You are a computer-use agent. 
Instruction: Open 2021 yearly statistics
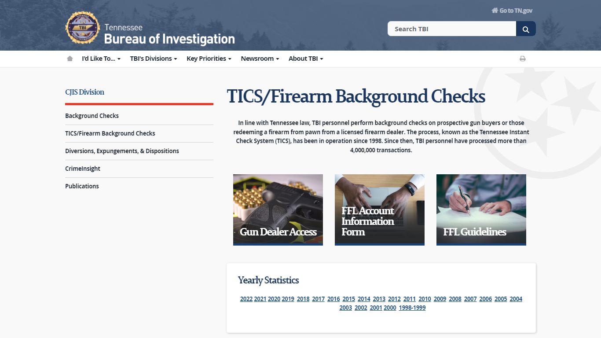coord(260,299)
